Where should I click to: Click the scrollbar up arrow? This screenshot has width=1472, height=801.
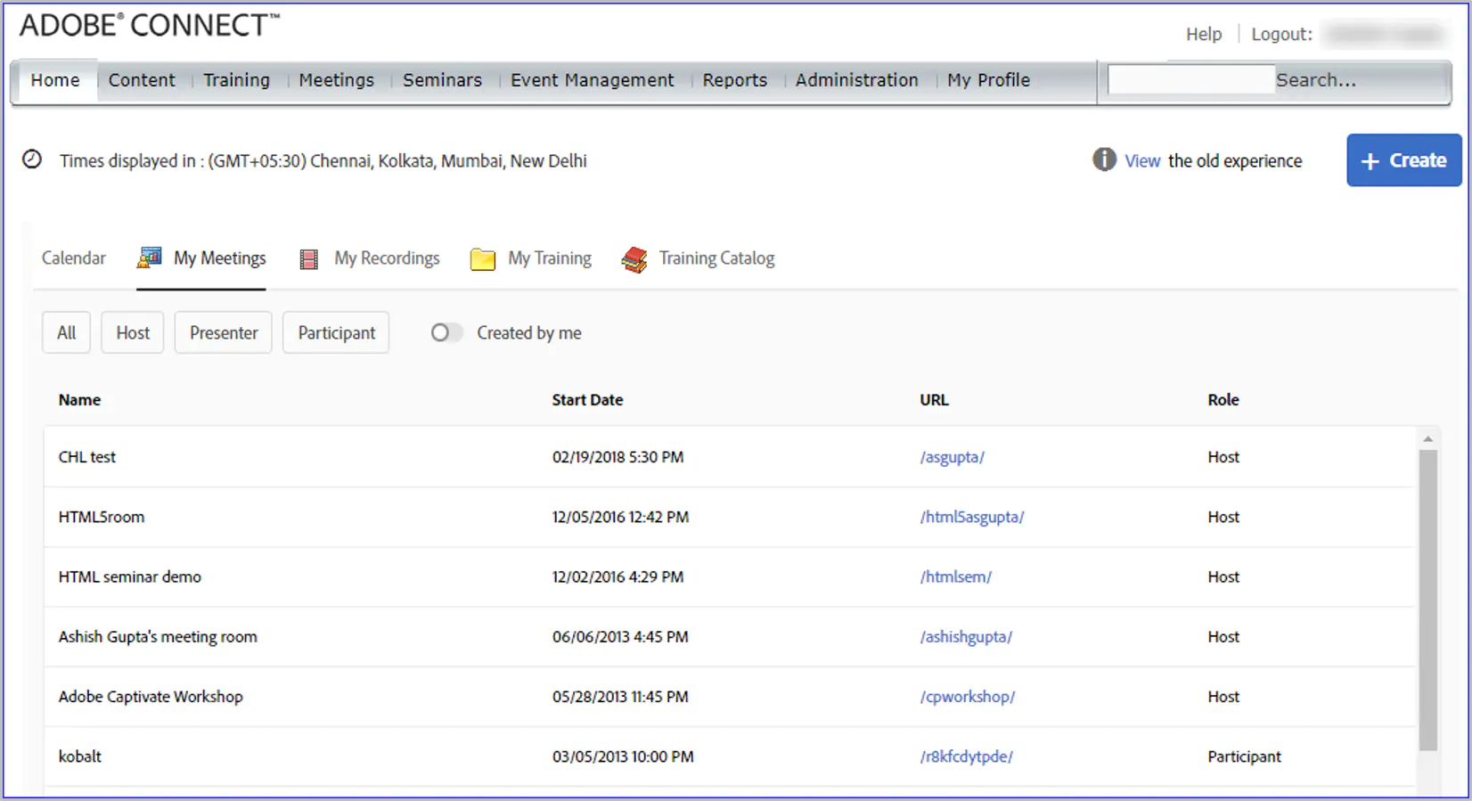[x=1427, y=439]
